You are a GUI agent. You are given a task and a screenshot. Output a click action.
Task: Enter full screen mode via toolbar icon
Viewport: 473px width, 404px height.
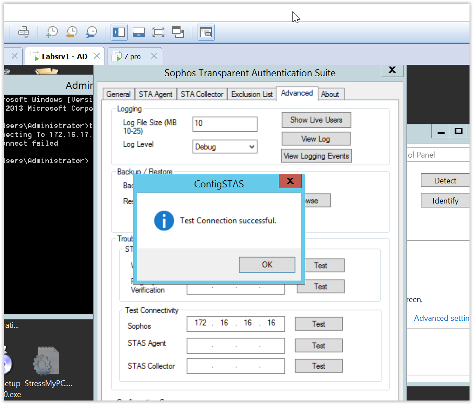pyautogui.click(x=158, y=32)
